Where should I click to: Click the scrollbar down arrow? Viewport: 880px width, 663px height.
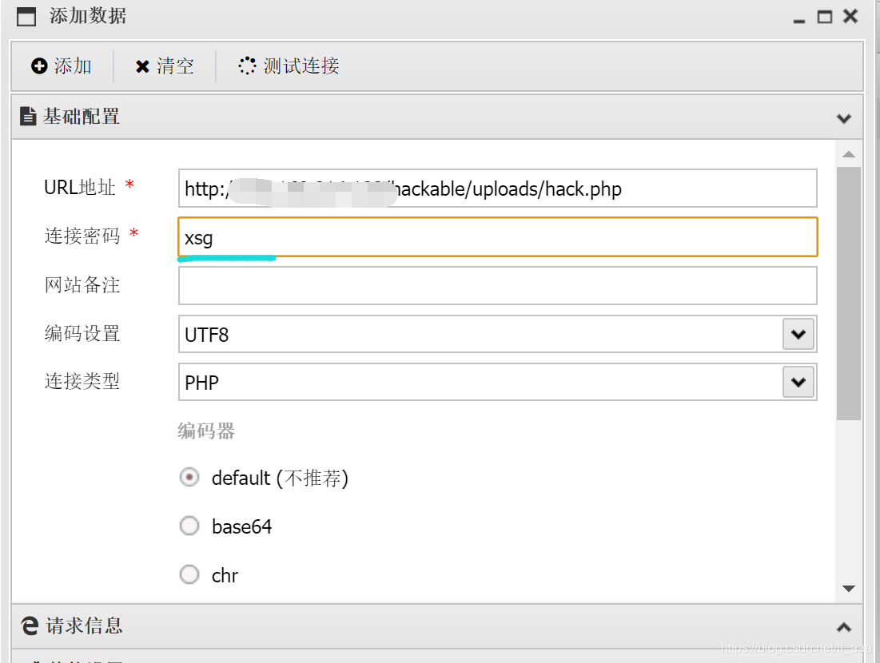(x=849, y=589)
